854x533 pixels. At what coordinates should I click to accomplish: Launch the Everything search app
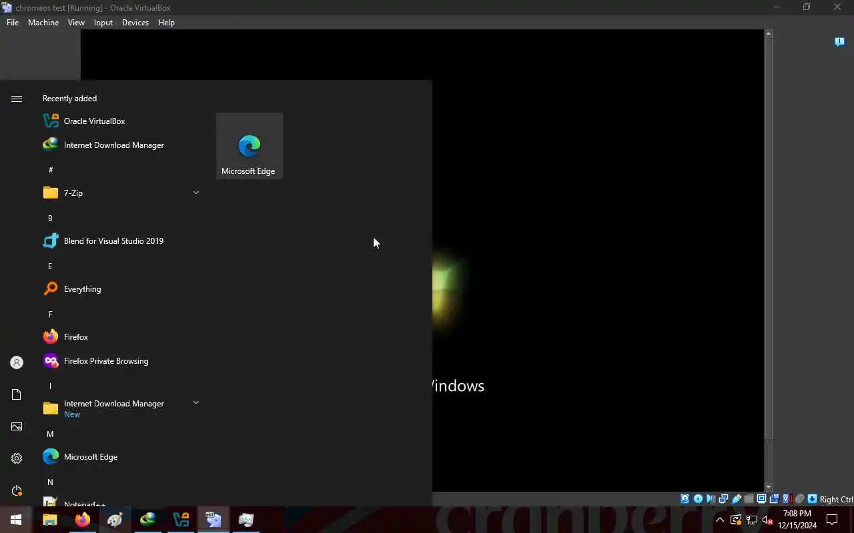(120, 289)
